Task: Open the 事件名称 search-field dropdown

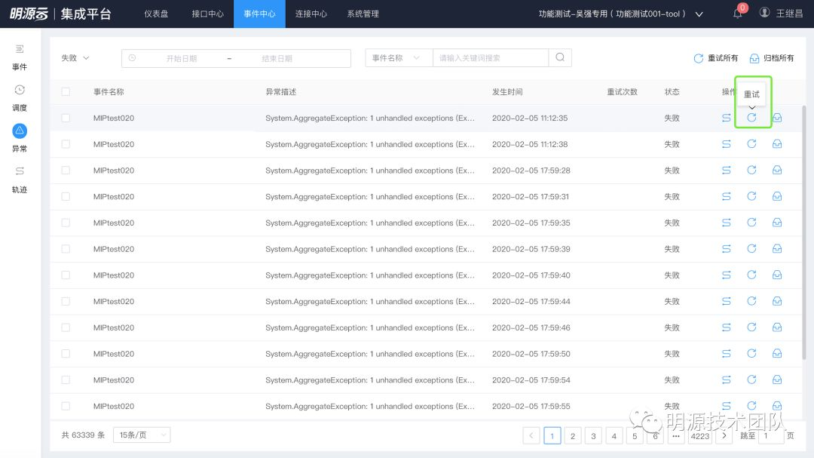Action: point(399,57)
